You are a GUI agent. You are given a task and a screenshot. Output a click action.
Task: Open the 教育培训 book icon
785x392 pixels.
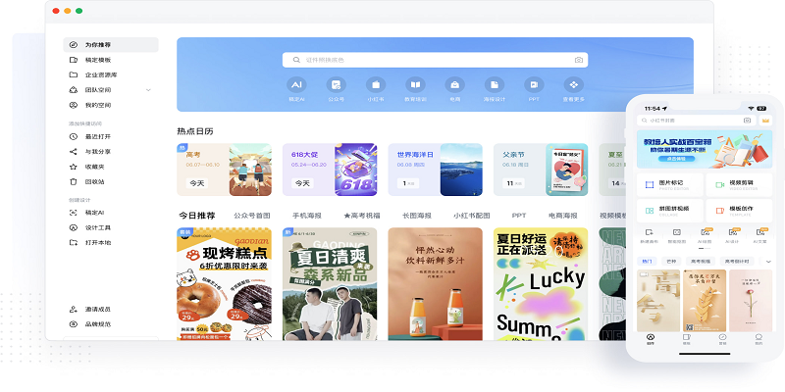(415, 85)
